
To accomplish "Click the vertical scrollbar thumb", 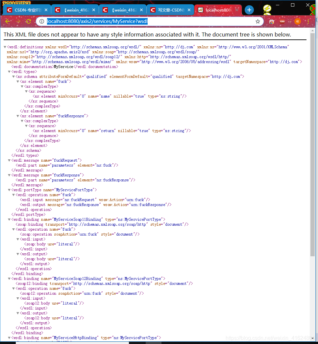I will pos(312,145).
